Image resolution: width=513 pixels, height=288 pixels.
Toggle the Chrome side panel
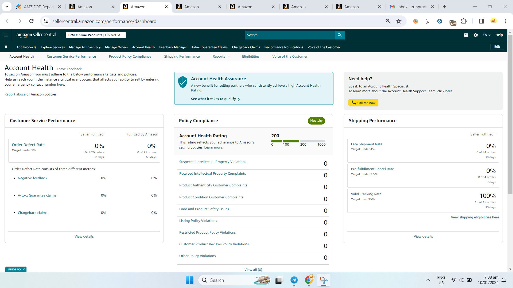tap(481, 21)
